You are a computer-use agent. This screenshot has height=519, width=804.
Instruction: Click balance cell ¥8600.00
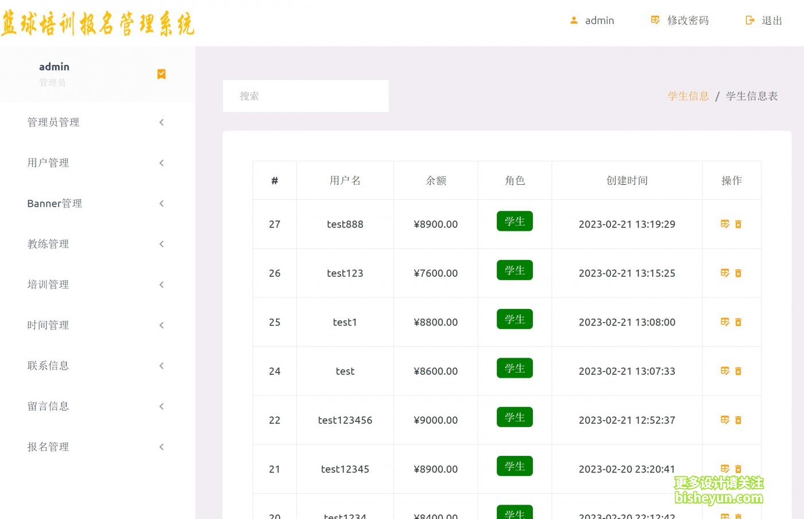pyautogui.click(x=436, y=371)
